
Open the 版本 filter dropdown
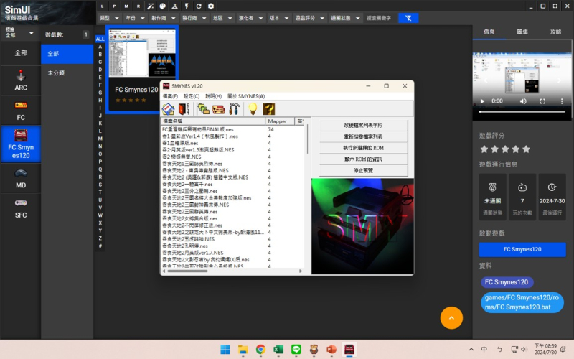click(279, 18)
